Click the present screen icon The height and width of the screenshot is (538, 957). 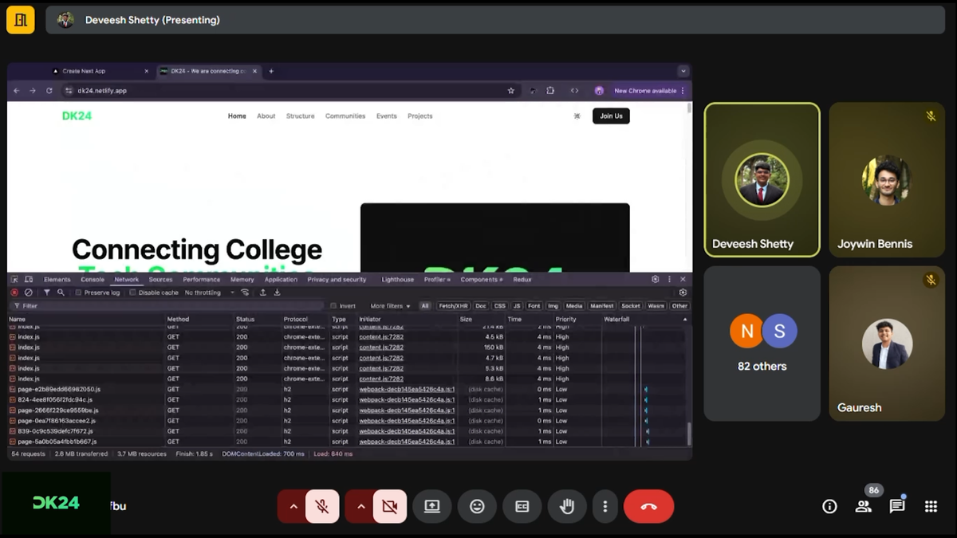point(432,506)
